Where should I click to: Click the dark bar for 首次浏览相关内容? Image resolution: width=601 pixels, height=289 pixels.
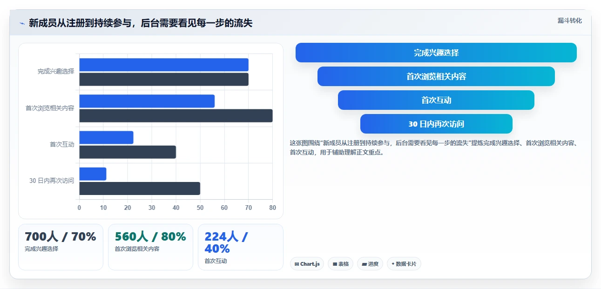(x=176, y=116)
